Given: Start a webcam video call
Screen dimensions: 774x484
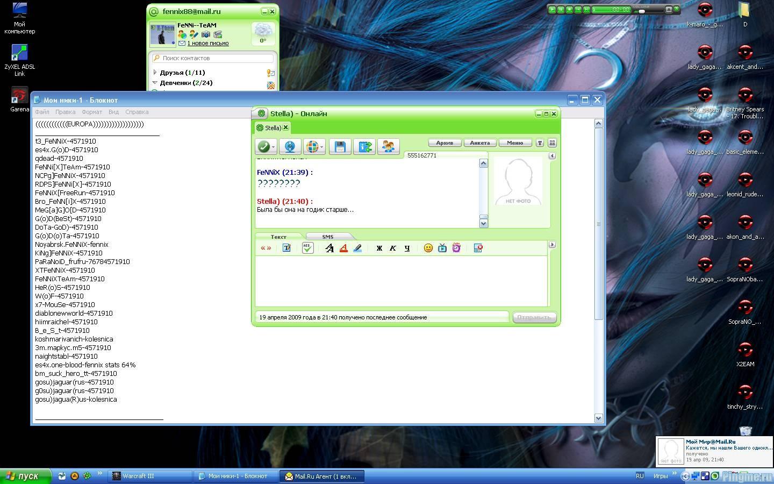Looking at the screenshot, I should [x=290, y=146].
